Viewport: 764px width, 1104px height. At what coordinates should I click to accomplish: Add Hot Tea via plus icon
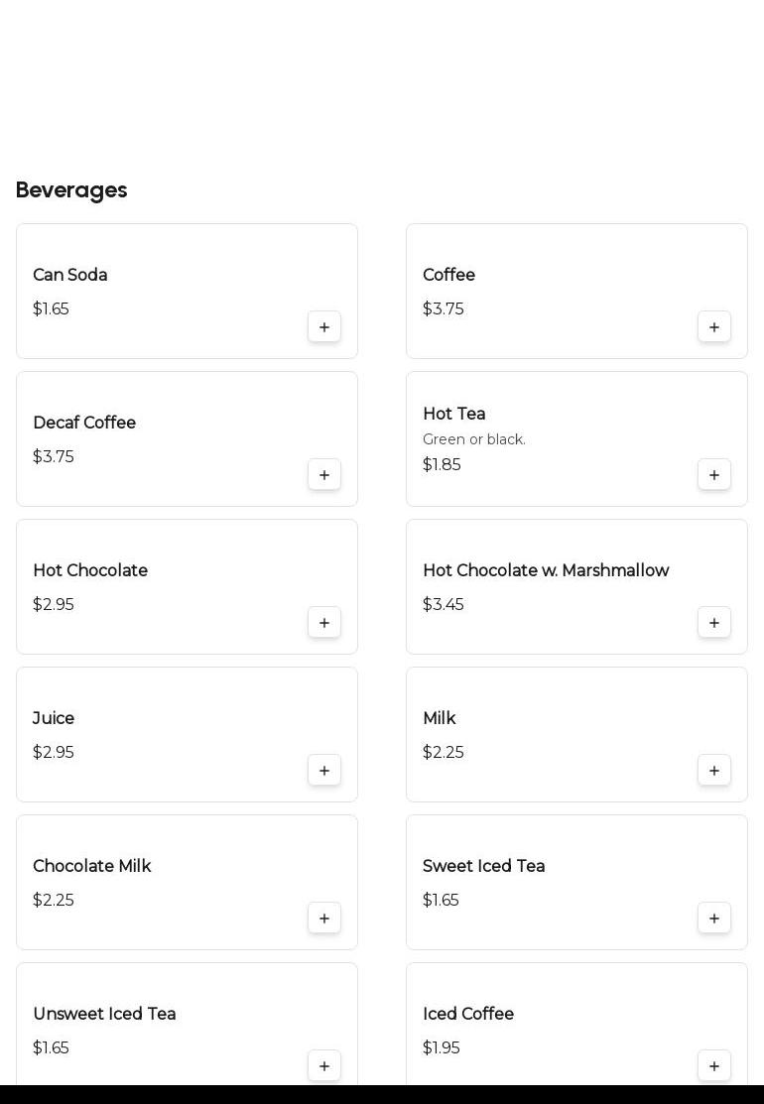click(x=714, y=474)
